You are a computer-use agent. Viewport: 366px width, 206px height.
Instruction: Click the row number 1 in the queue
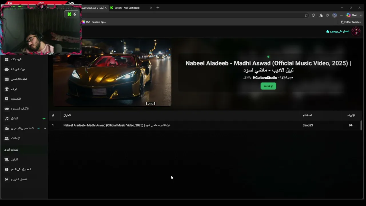(x=53, y=125)
